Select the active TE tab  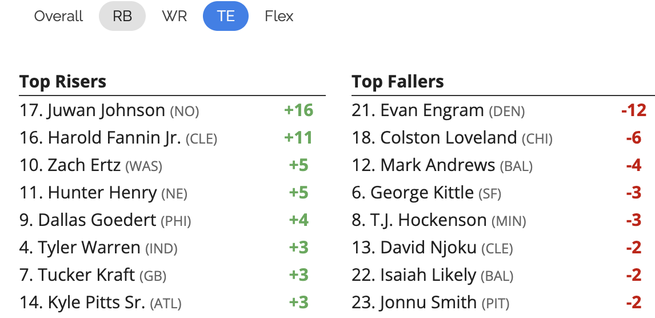(226, 16)
